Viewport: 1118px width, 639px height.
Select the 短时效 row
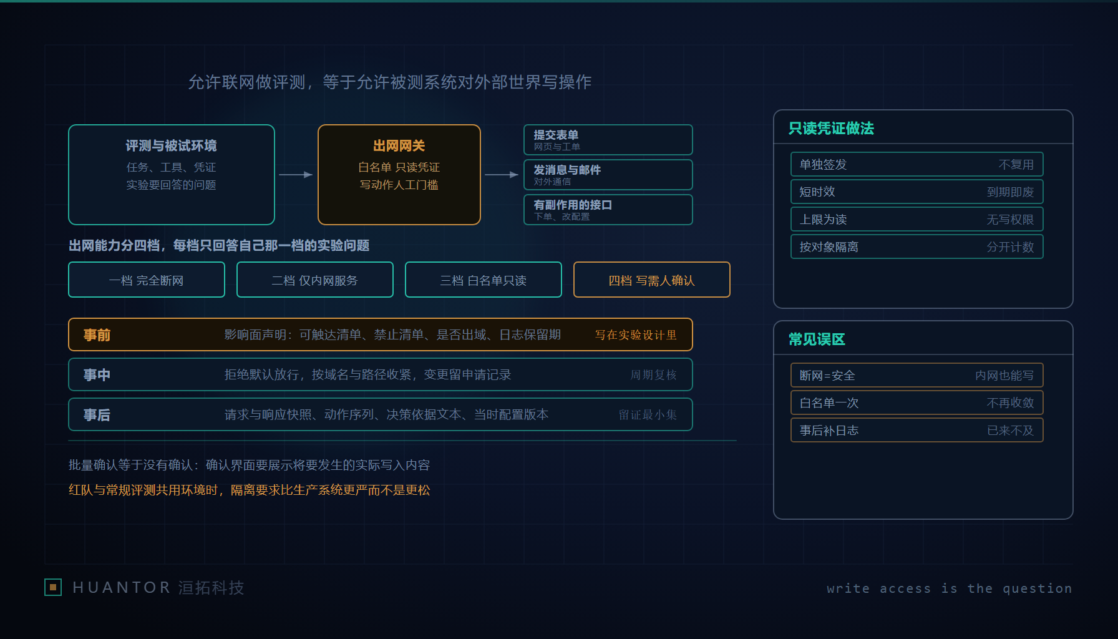coord(917,192)
